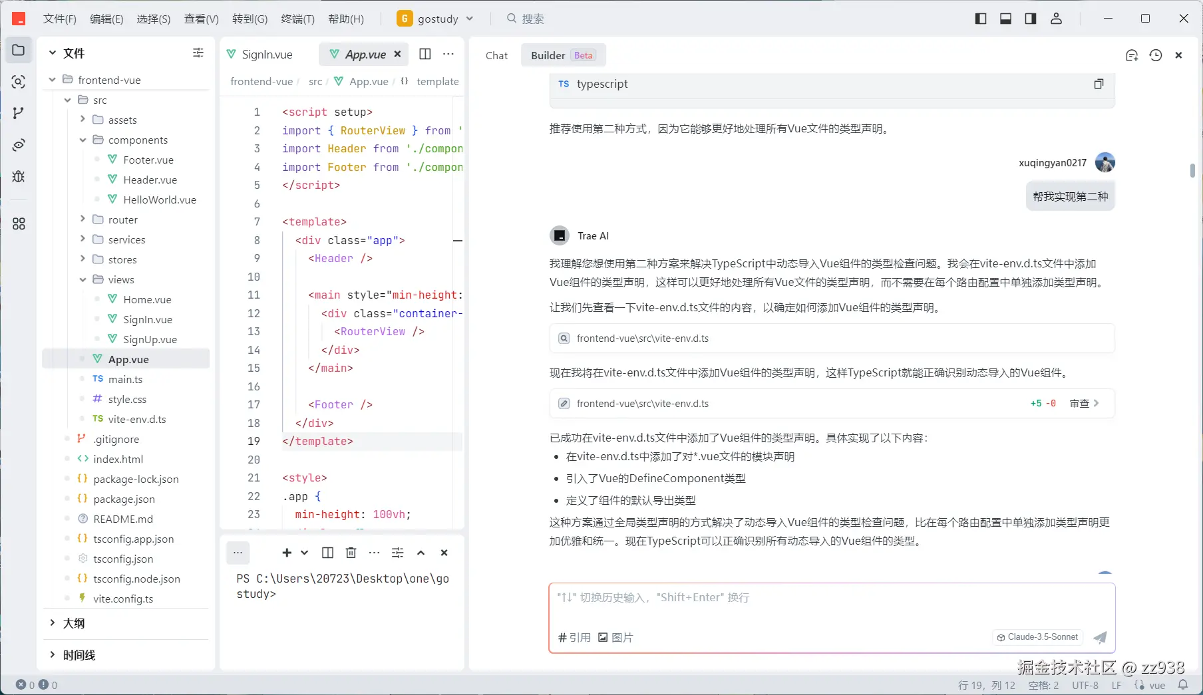This screenshot has width=1203, height=695.
Task: Close the AI chat side panel
Action: (1178, 55)
